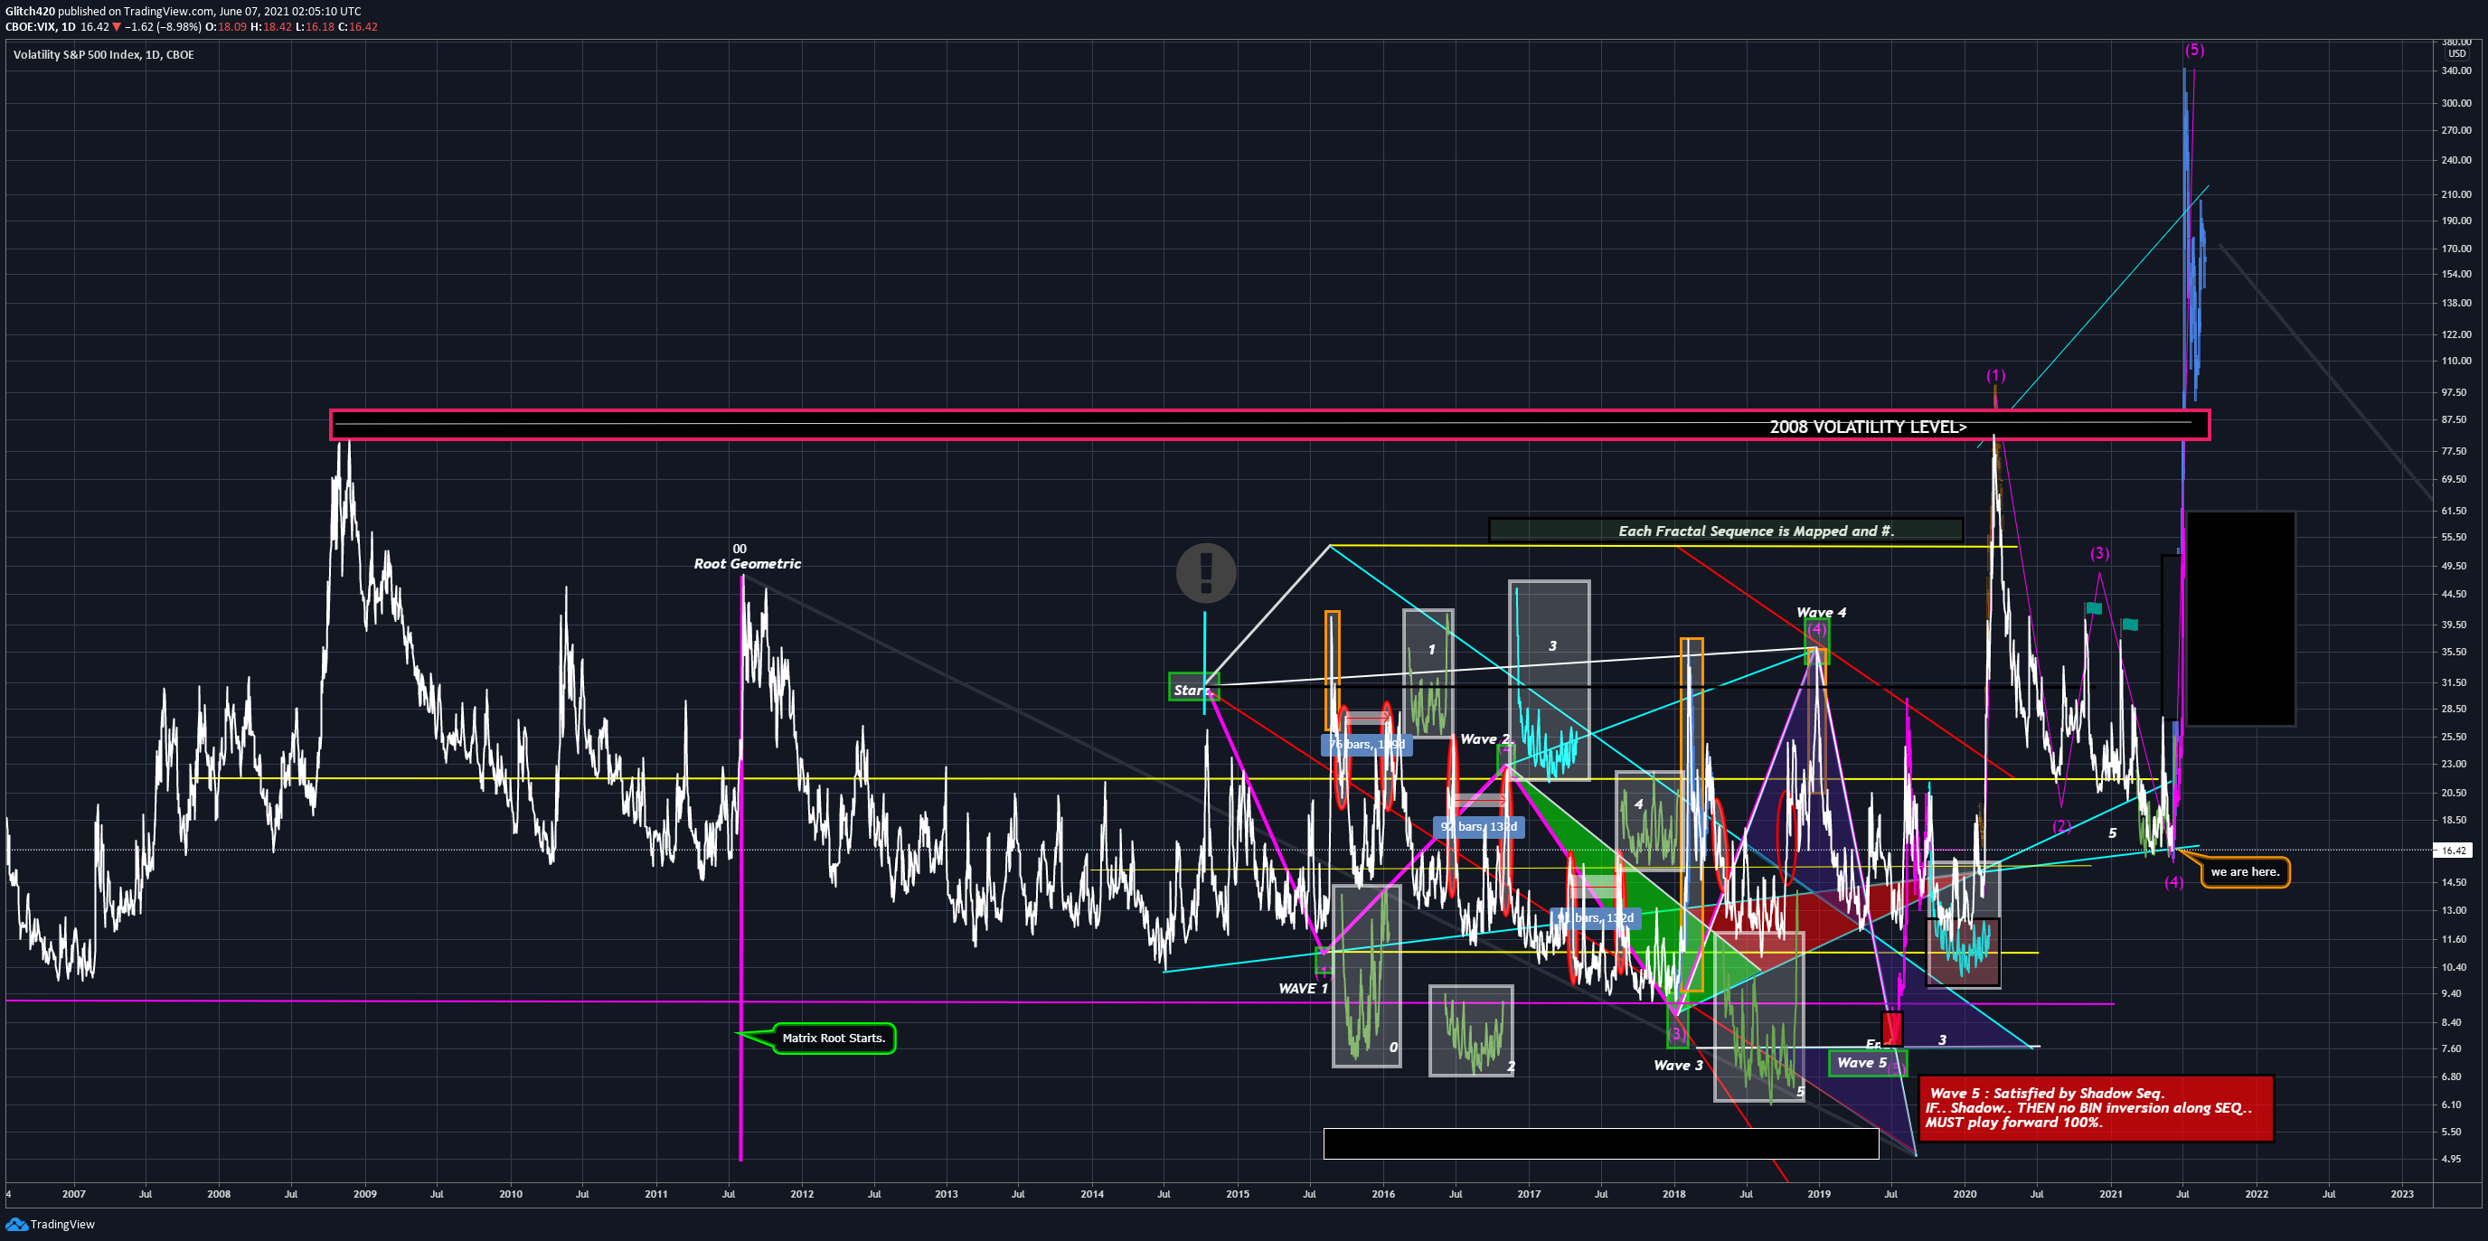Click the '76 bars' measurement tag
Image resolution: width=2488 pixels, height=1241 pixels.
point(1366,745)
